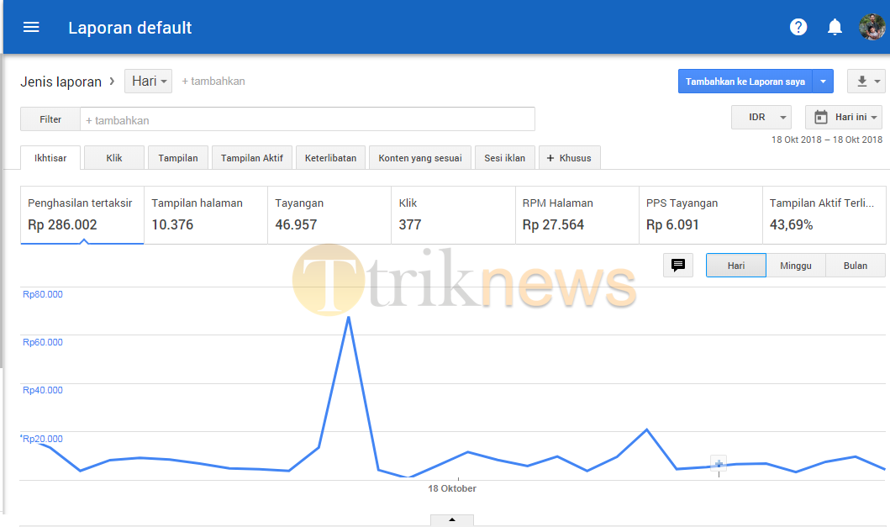This screenshot has width=890, height=527.
Task: Collapse the chart with the bottom arrow
Action: (x=452, y=519)
